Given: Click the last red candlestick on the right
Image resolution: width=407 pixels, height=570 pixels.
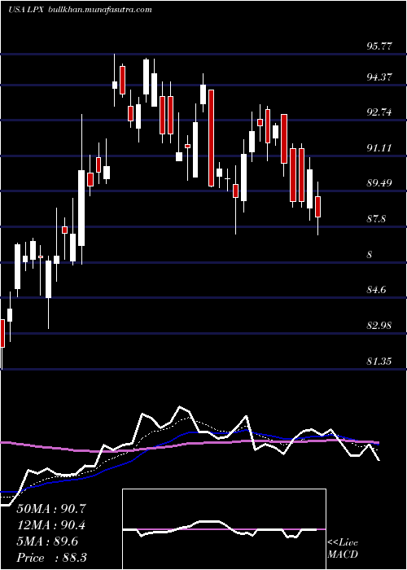Looking at the screenshot, I should (318, 207).
